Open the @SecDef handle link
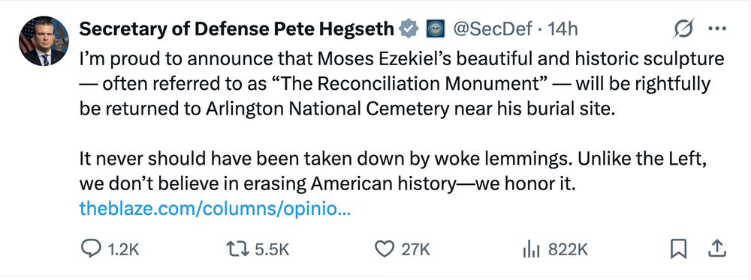The width and height of the screenshot is (751, 280). [492, 30]
